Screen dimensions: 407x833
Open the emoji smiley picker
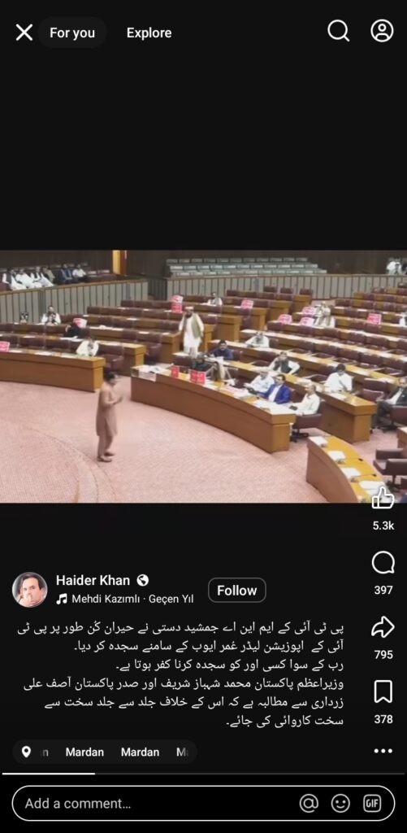coord(340,803)
